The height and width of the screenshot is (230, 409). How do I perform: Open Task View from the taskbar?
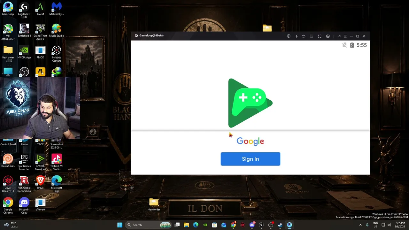click(x=177, y=225)
